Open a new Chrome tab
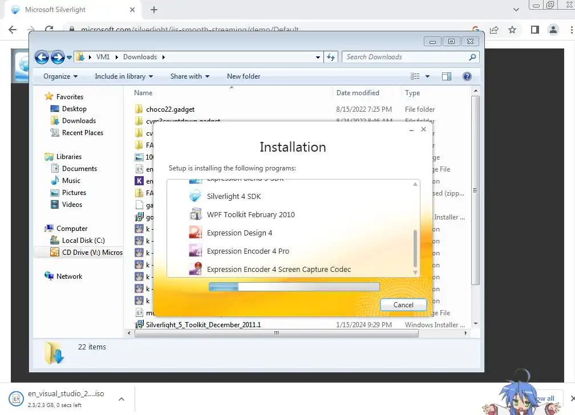This screenshot has height=415, width=575. (154, 10)
